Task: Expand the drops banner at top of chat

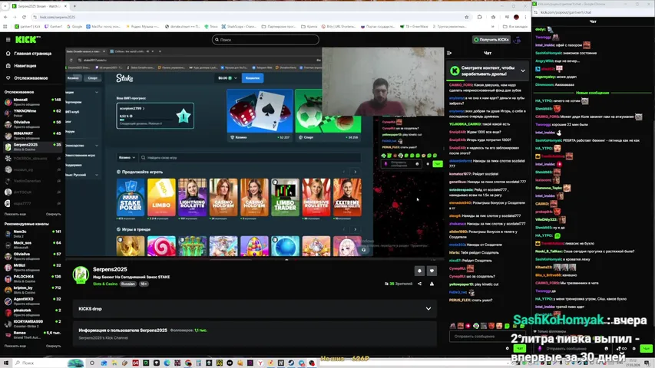Action: pos(523,71)
